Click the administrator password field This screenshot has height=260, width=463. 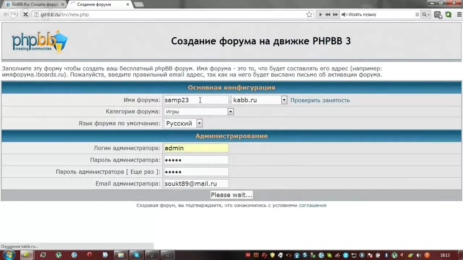[x=196, y=160]
